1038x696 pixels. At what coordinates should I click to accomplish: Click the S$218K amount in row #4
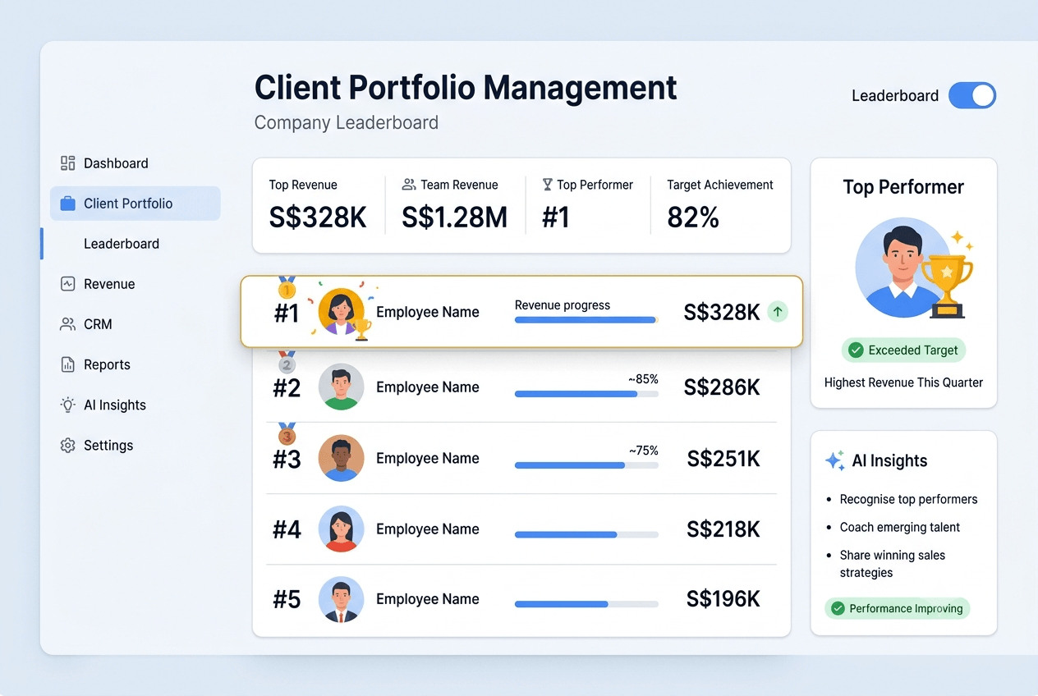pos(723,529)
